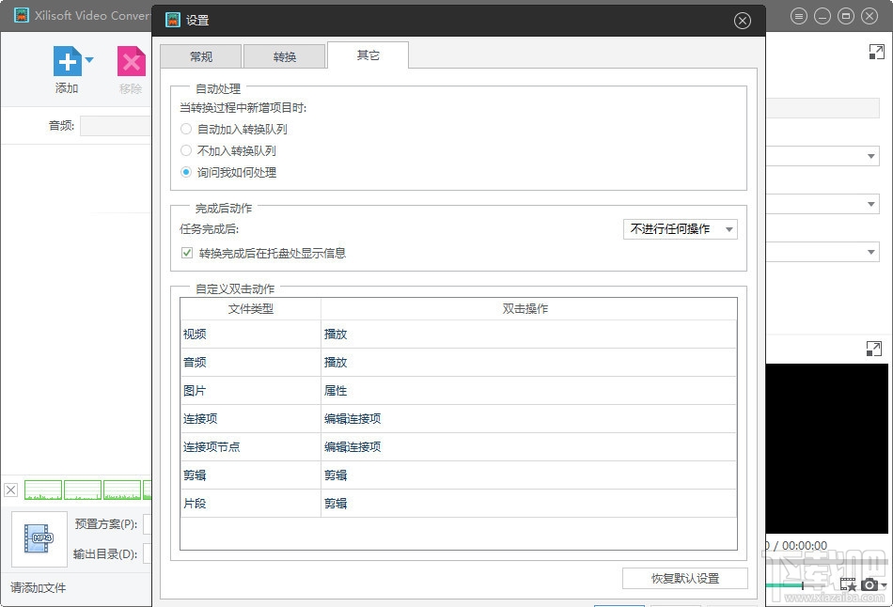Select the 连接项节点 file type cell
893x607 pixels.
251,447
